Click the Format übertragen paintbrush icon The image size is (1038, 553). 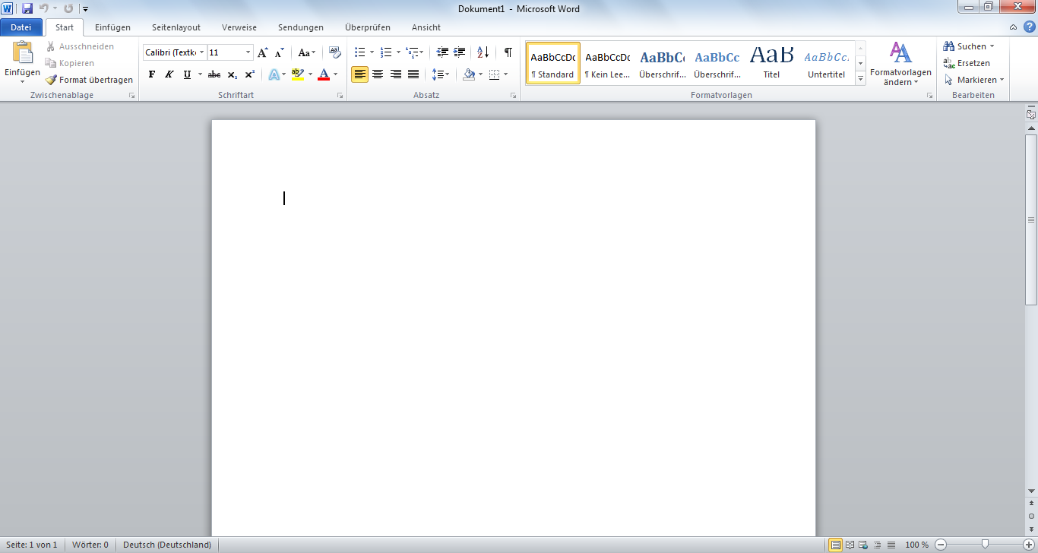(52, 80)
